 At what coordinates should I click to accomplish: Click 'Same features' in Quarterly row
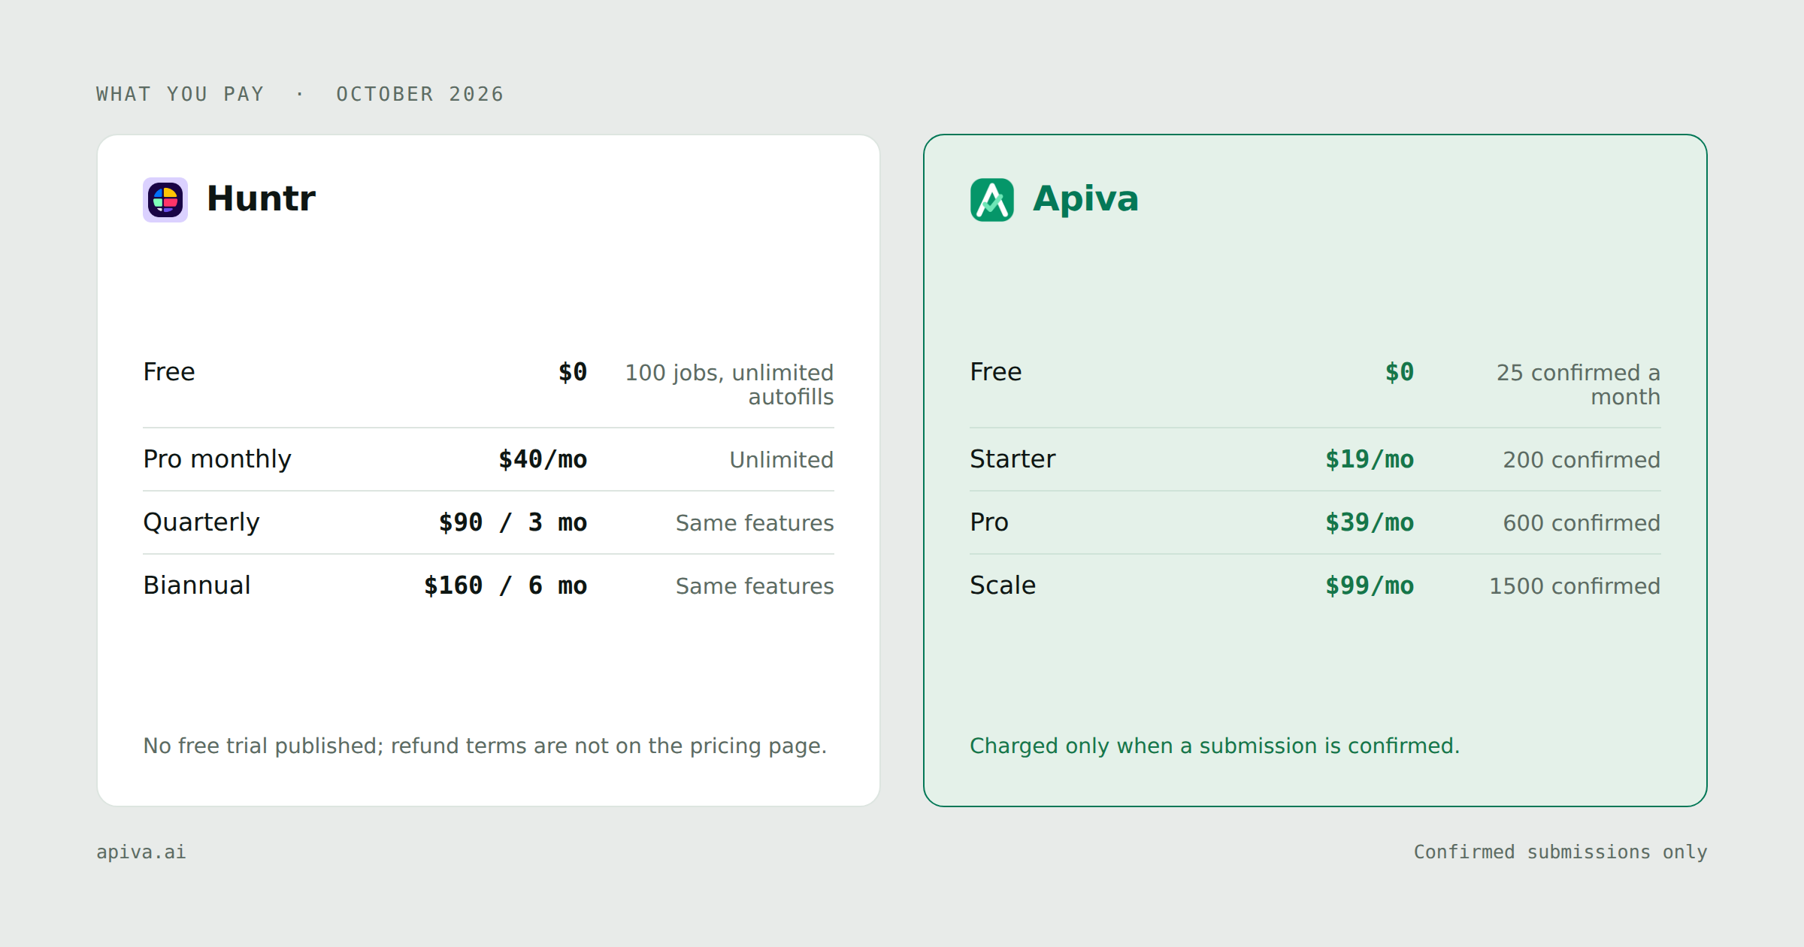(755, 522)
